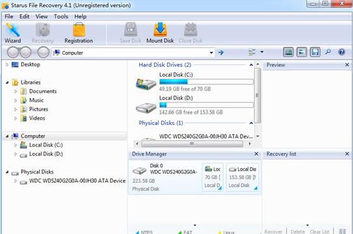Screen dimensions: 353x234
Task: Select Desktop in the folder tree
Action: tap(30, 64)
